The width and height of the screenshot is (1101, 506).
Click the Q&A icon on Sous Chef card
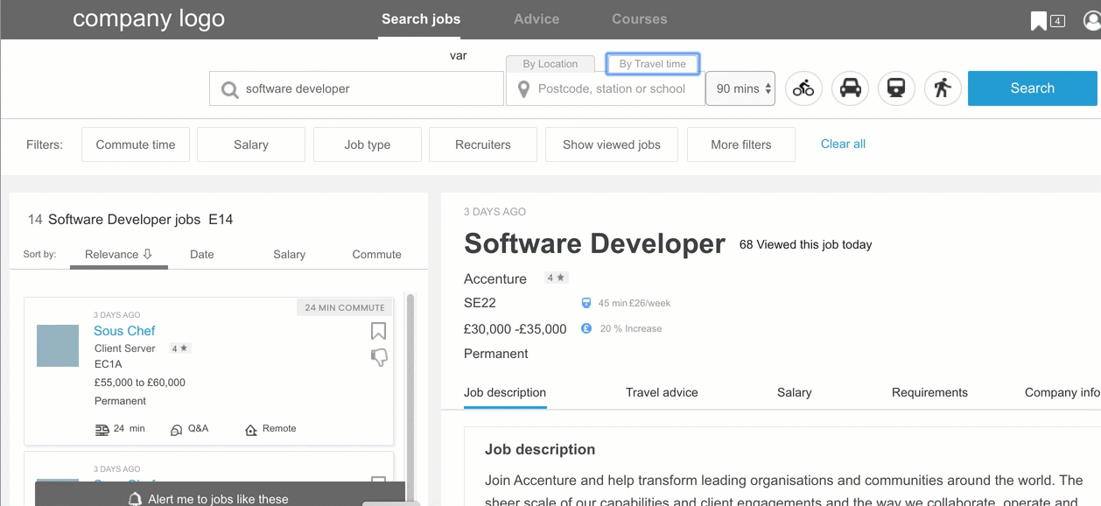177,430
